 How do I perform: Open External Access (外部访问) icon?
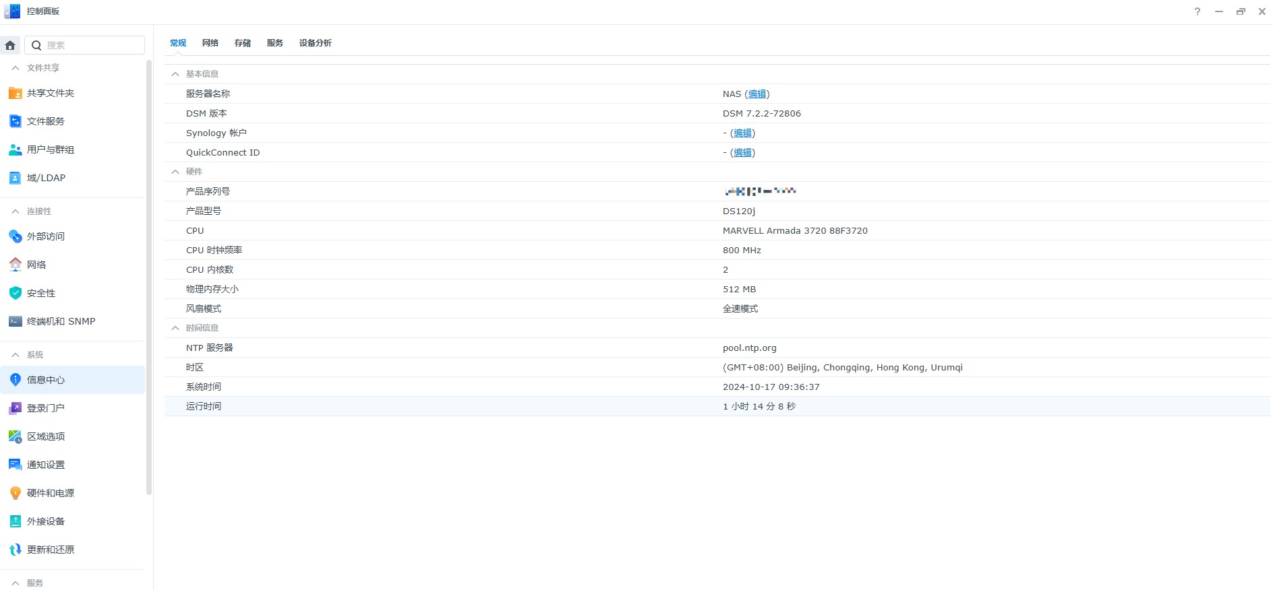[x=16, y=236]
